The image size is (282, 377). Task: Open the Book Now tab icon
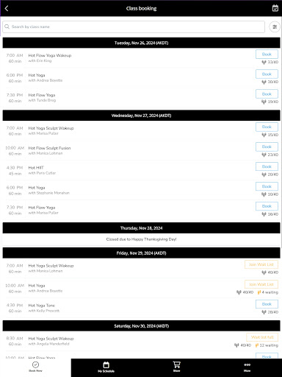[x=35, y=365]
